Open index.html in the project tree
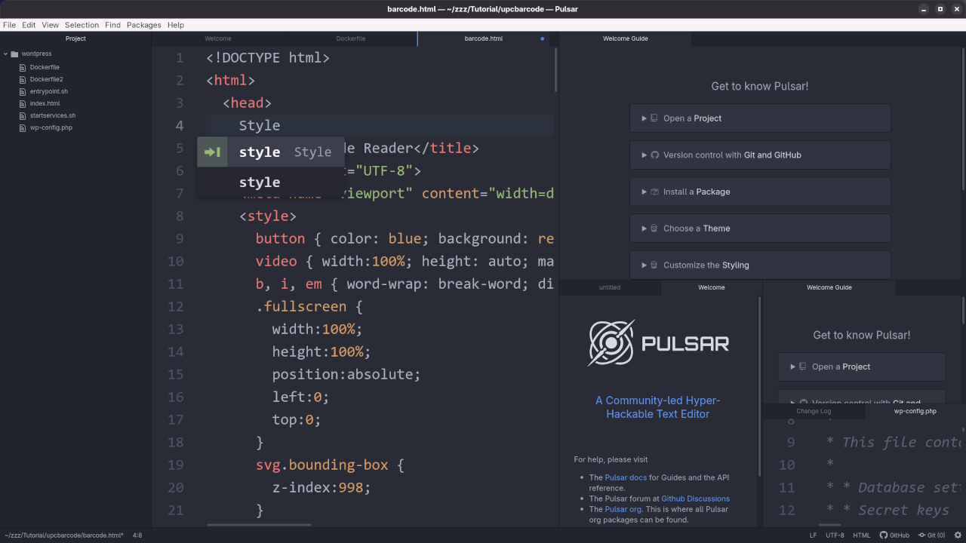The image size is (966, 543). [x=45, y=104]
